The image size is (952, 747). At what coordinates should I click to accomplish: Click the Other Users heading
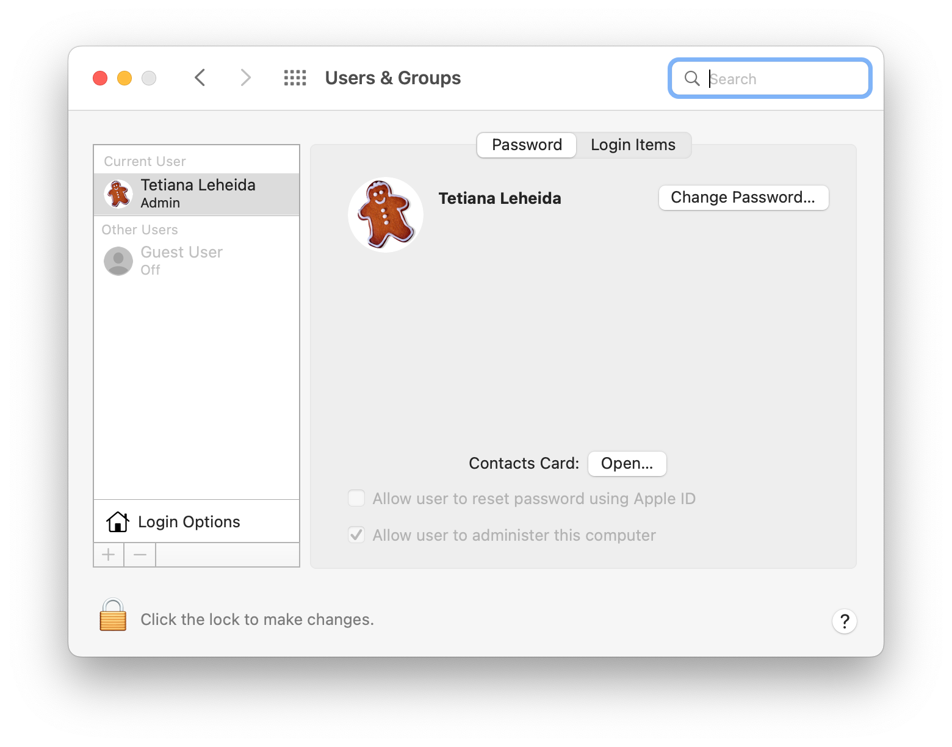(x=140, y=230)
